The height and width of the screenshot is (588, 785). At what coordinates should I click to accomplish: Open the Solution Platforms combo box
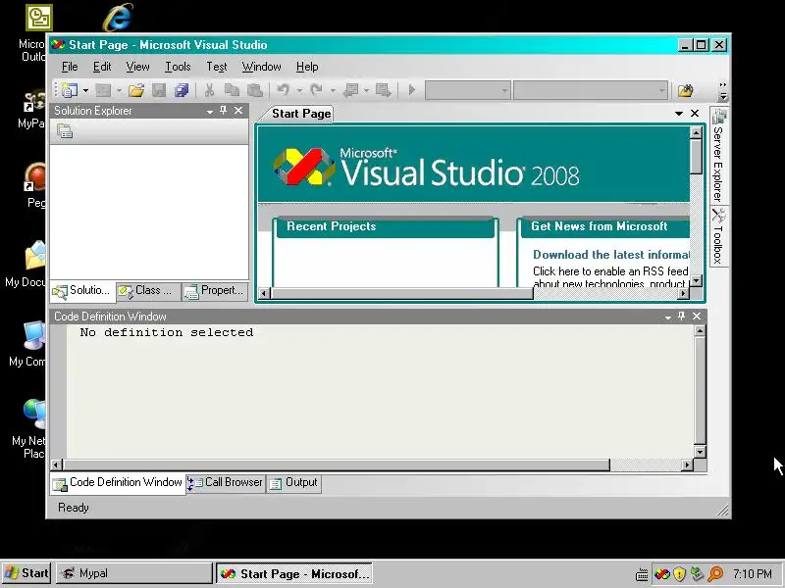tap(591, 90)
